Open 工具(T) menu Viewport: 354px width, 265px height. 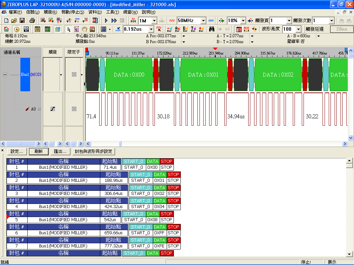pos(112,12)
